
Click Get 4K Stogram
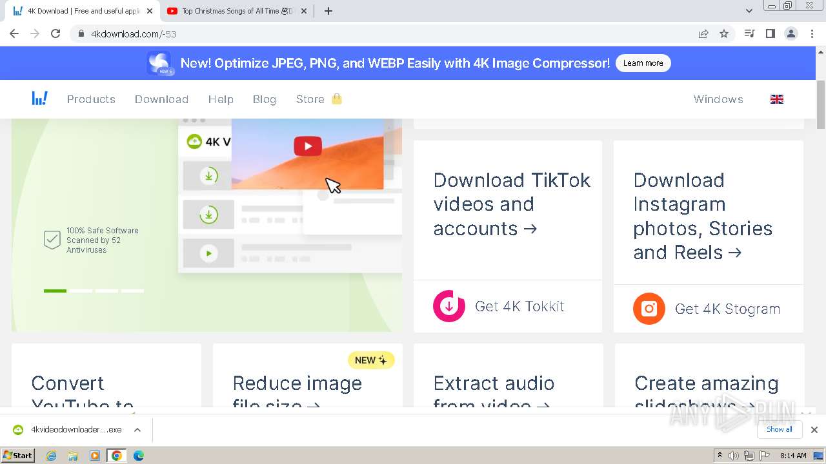click(727, 309)
